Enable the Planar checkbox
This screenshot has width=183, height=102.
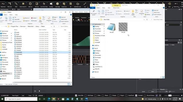pyautogui.click(x=103, y=95)
